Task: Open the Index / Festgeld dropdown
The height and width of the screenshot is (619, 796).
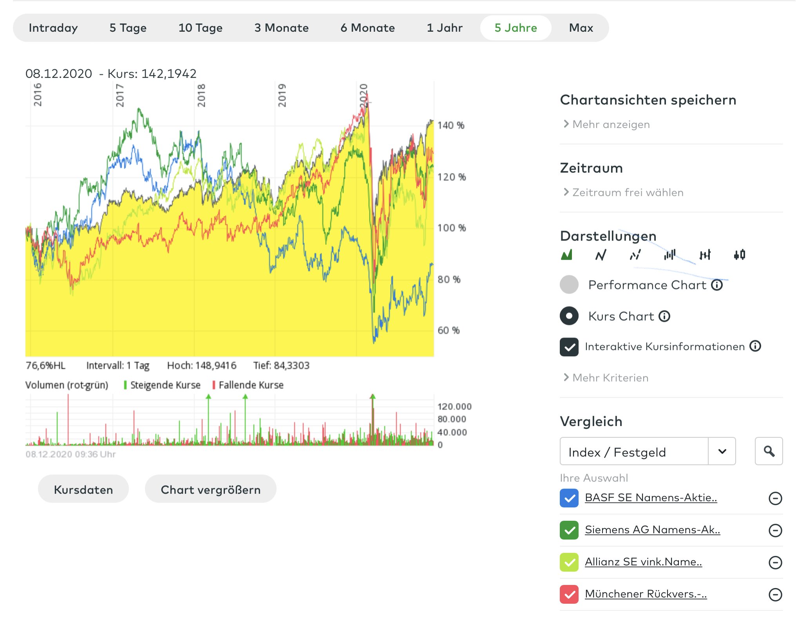Action: 722,451
